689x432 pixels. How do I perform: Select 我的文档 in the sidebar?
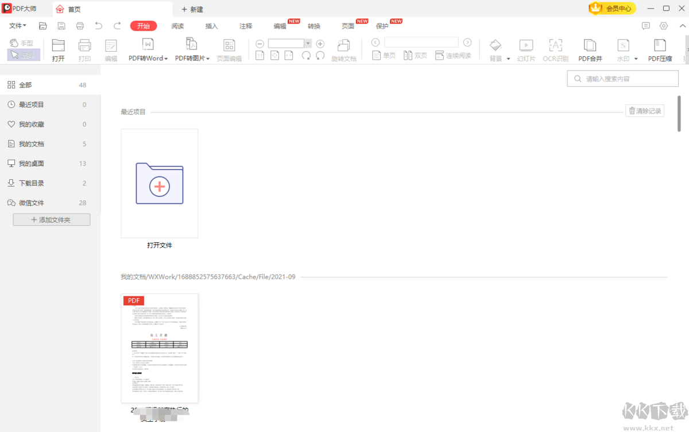(50, 144)
